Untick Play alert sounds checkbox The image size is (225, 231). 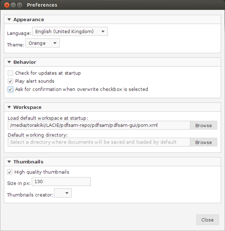11,81
